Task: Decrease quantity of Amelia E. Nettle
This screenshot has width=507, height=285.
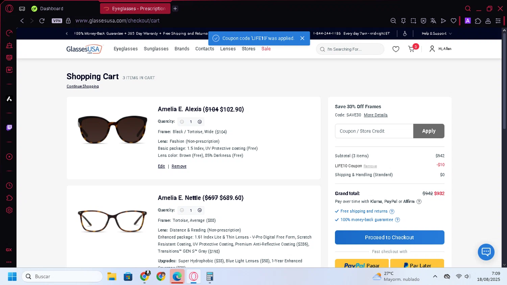Action: 182,210
